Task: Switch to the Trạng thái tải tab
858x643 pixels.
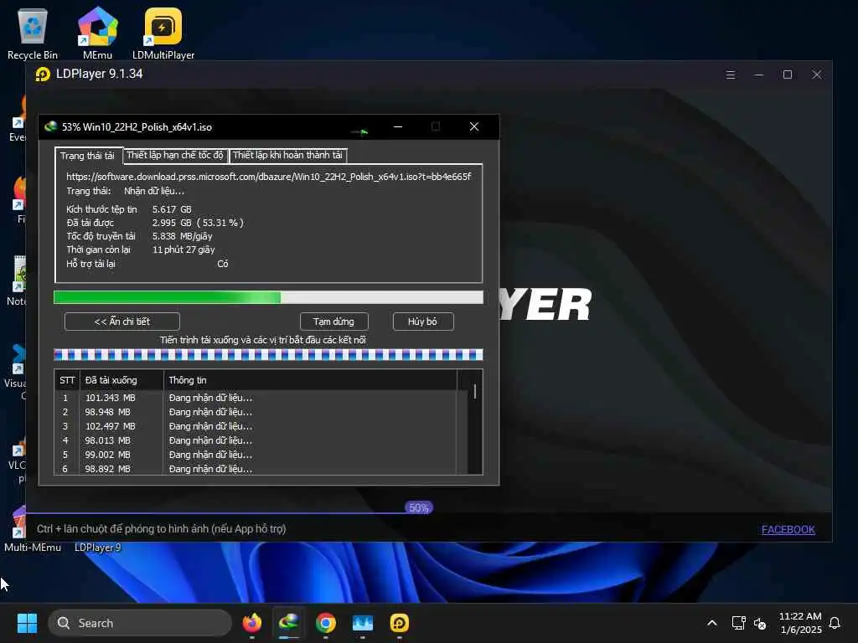Action: point(87,155)
